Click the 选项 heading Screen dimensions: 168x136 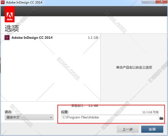click(x=12, y=28)
